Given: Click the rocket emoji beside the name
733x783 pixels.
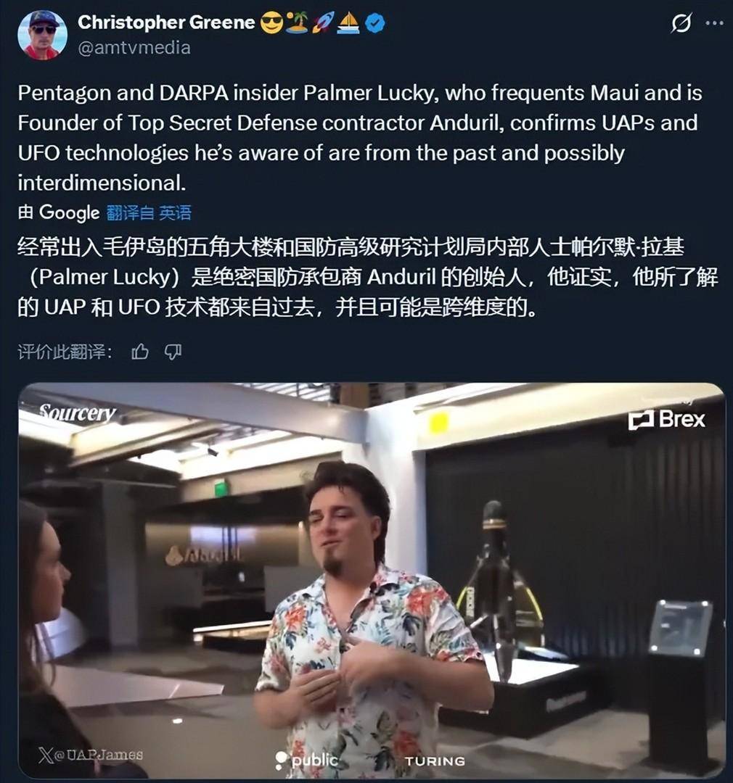Looking at the screenshot, I should pos(322,23).
